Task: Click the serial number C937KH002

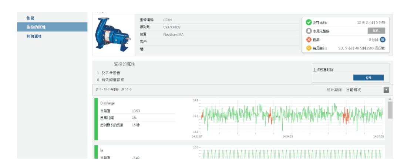Action: tap(172, 27)
